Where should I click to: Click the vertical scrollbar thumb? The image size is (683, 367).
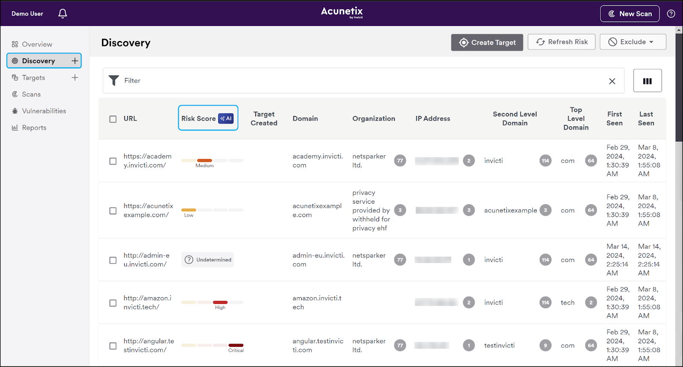click(x=679, y=87)
